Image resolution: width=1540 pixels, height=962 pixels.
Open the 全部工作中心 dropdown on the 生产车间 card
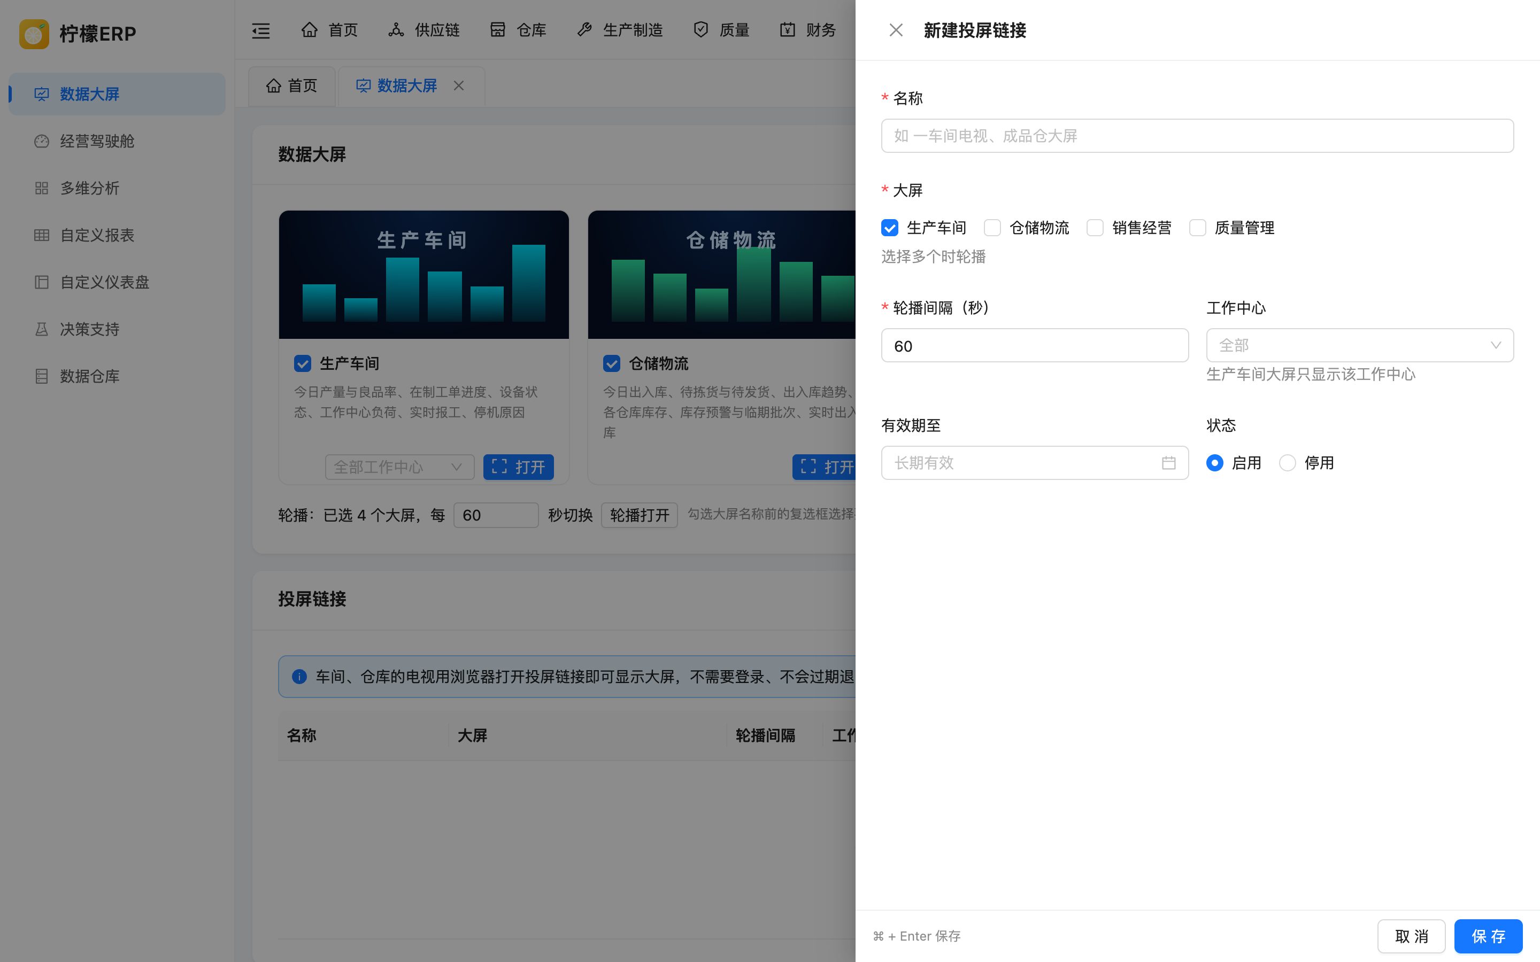tap(399, 468)
